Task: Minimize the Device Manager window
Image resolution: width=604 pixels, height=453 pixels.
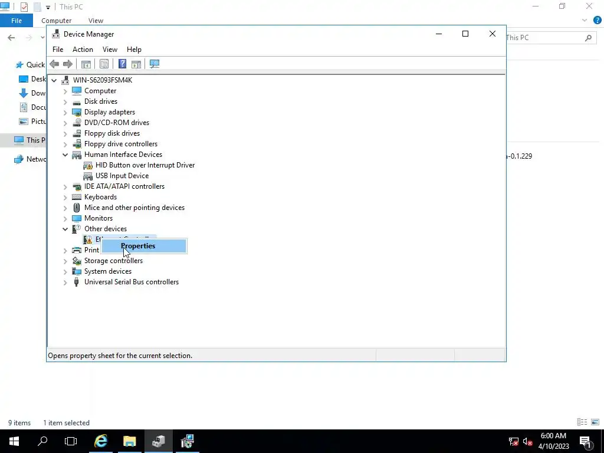Action: click(438, 34)
